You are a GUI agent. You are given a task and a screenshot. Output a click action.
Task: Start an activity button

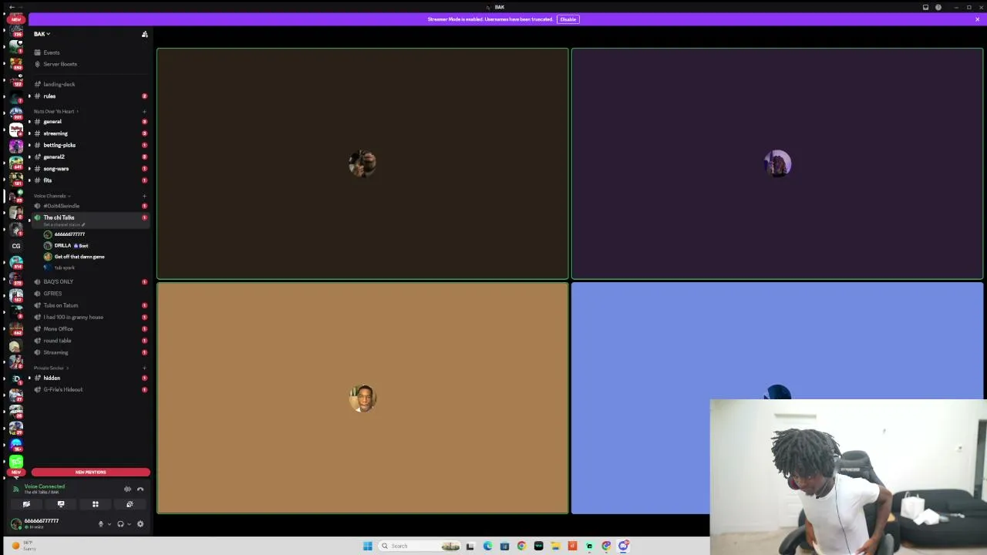pyautogui.click(x=96, y=504)
